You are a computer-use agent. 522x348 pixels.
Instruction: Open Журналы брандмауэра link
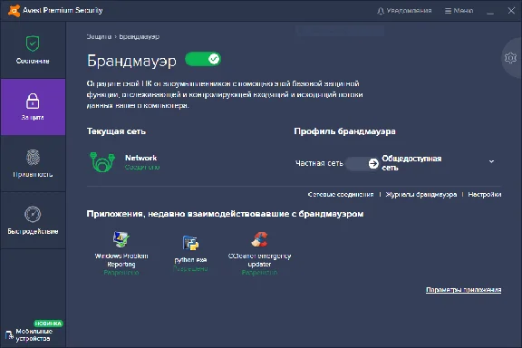coord(421,195)
